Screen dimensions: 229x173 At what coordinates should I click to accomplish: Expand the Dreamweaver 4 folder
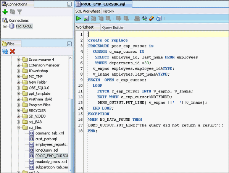(18, 60)
